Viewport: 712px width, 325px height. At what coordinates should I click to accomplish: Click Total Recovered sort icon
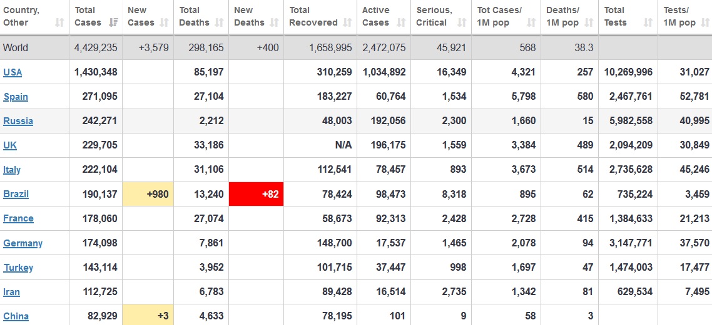[x=347, y=22]
